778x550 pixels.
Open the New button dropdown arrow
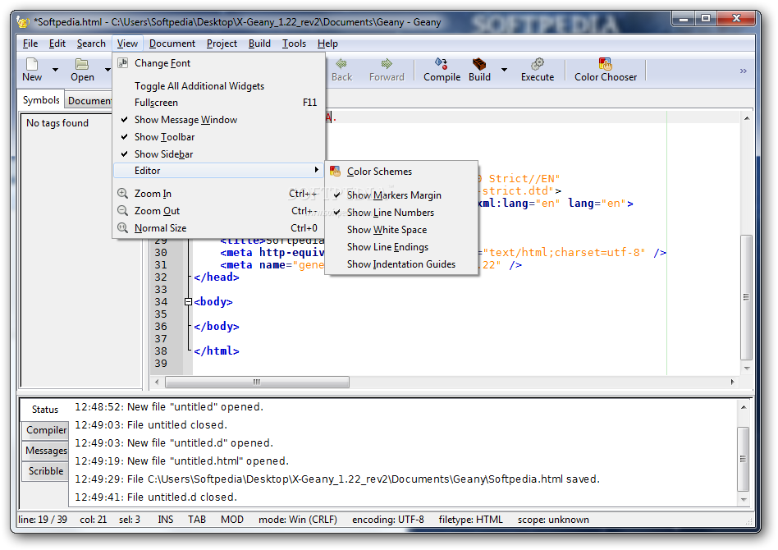[56, 70]
